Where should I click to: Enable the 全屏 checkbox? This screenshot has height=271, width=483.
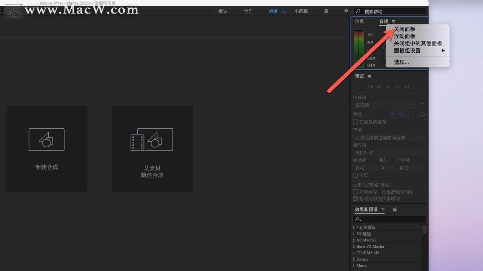tap(355, 175)
